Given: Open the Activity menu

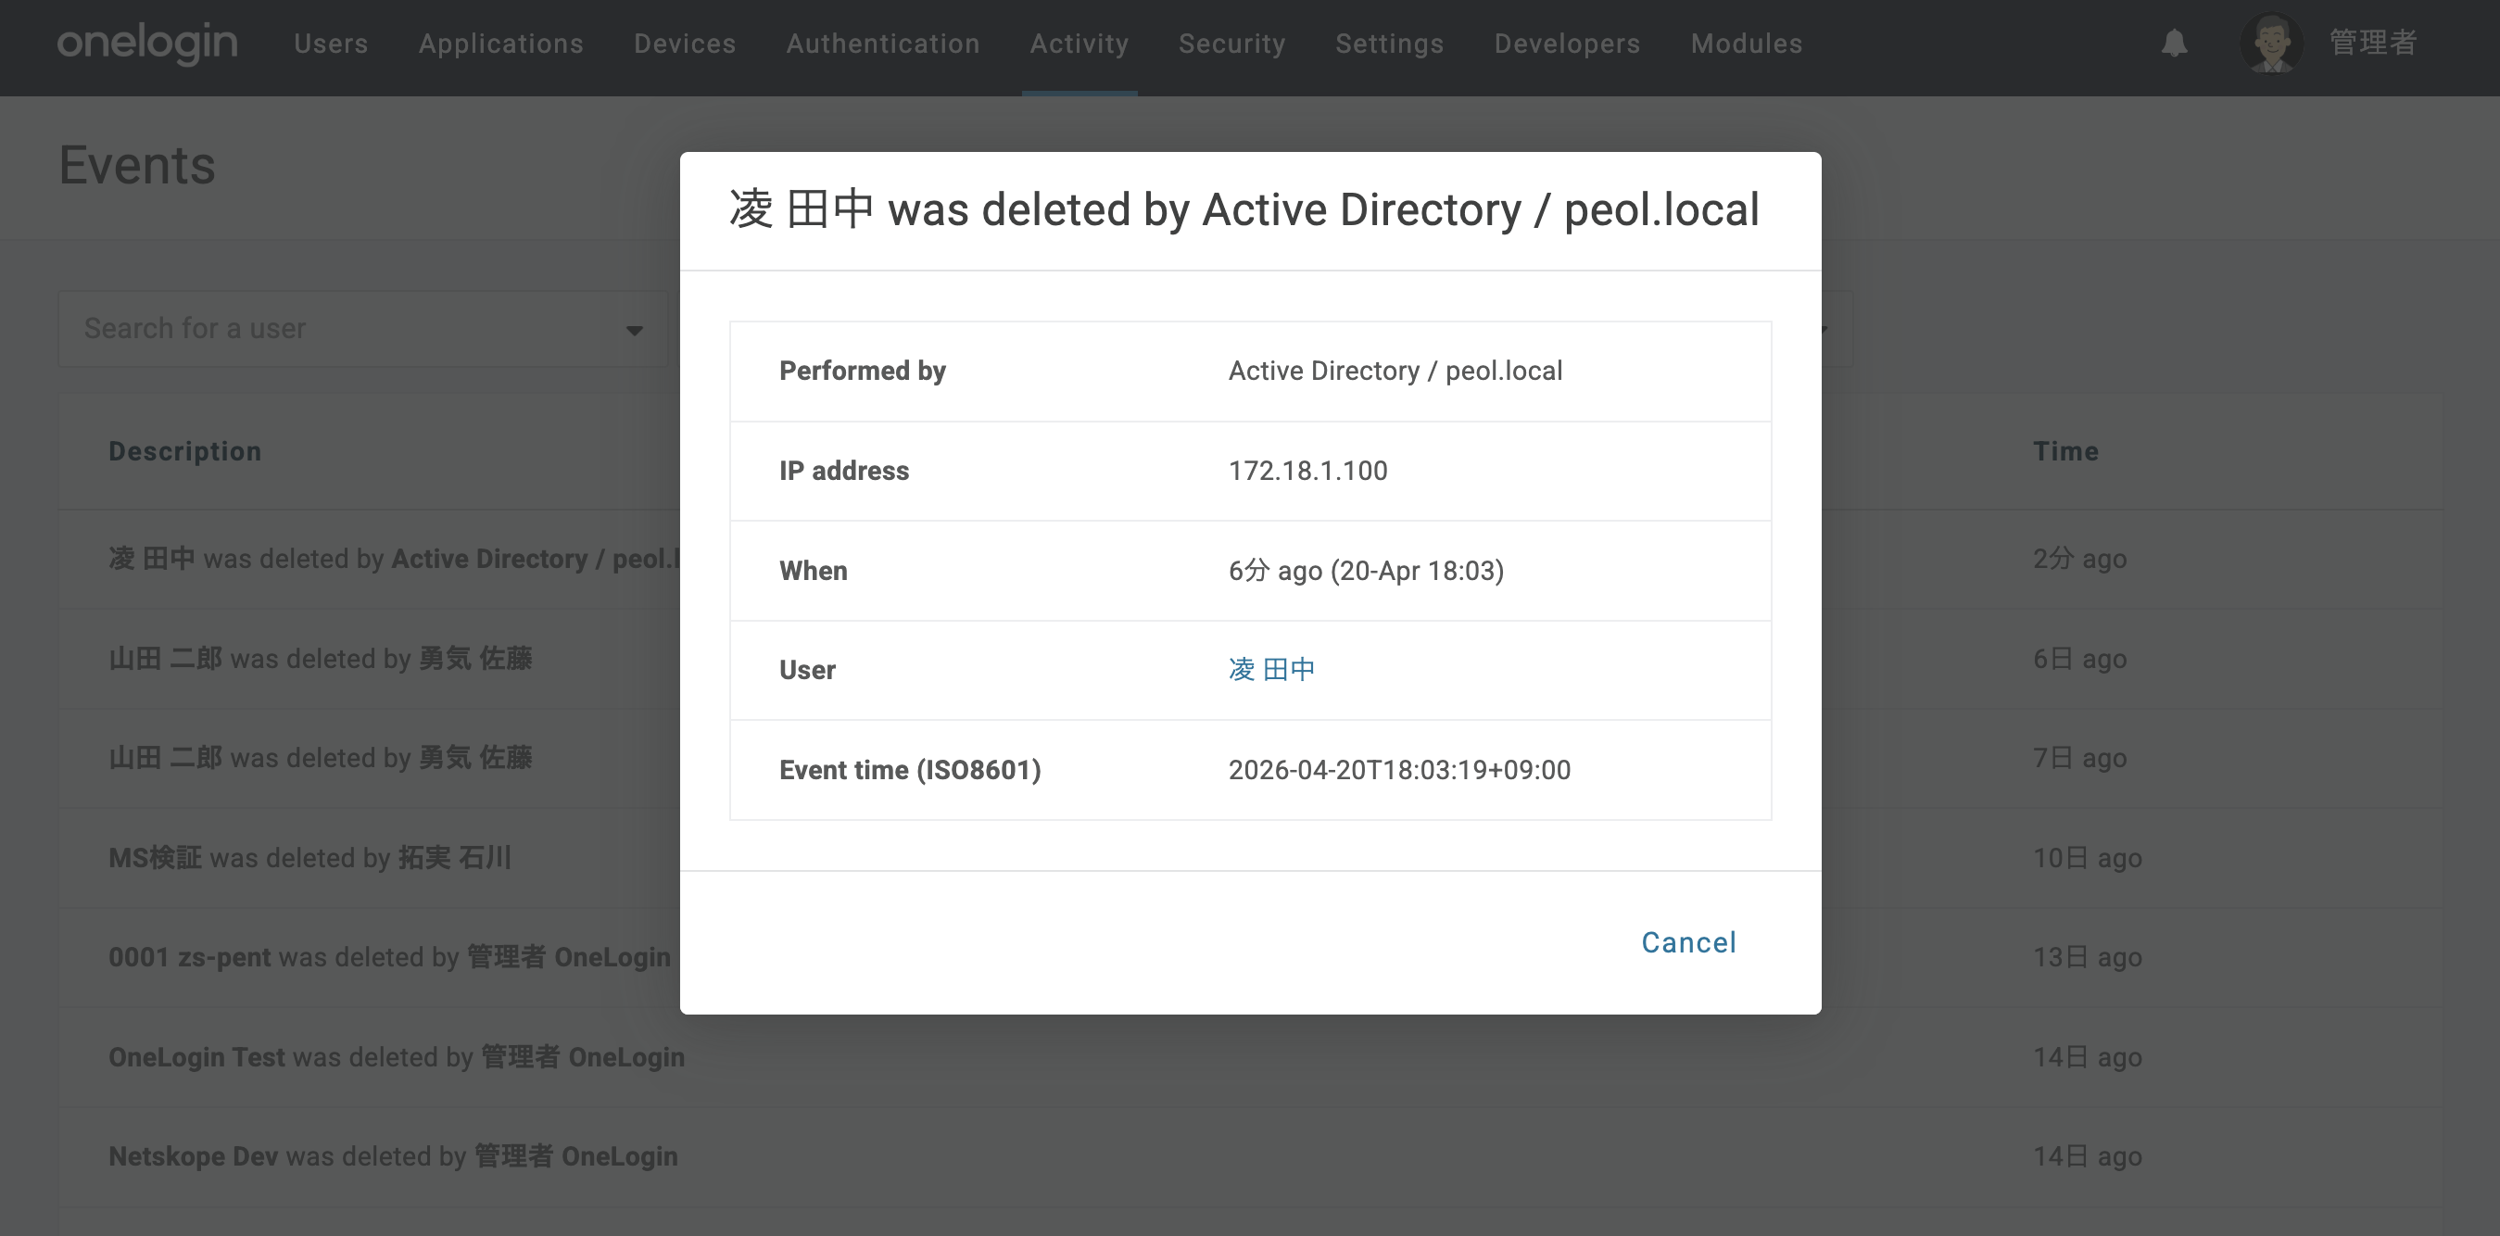Looking at the screenshot, I should [x=1080, y=44].
